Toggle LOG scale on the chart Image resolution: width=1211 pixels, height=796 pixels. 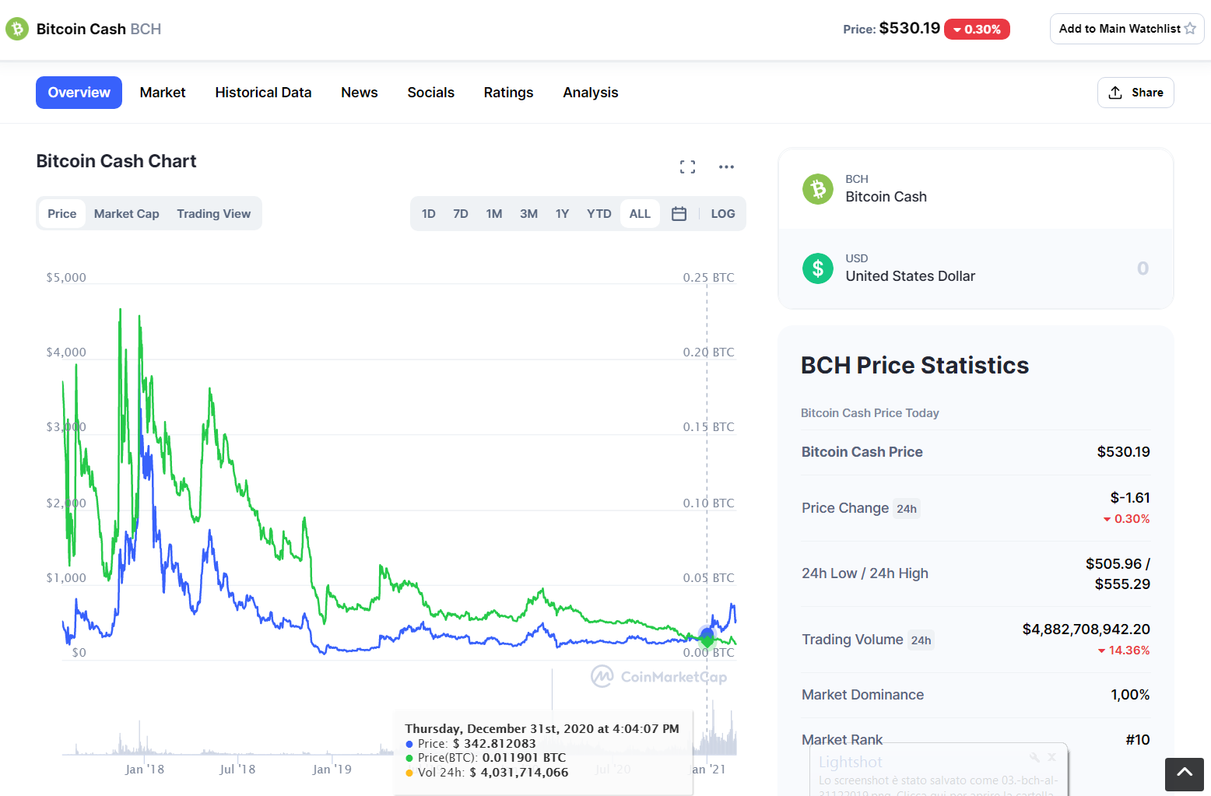point(723,214)
